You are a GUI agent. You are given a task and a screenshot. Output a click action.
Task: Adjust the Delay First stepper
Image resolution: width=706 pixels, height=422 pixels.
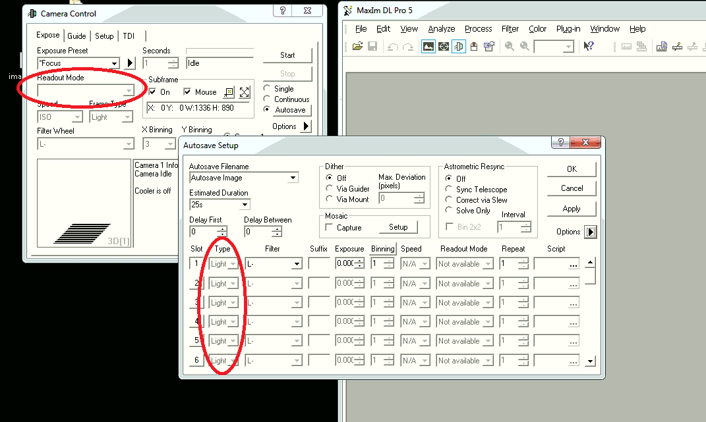pyautogui.click(x=221, y=232)
